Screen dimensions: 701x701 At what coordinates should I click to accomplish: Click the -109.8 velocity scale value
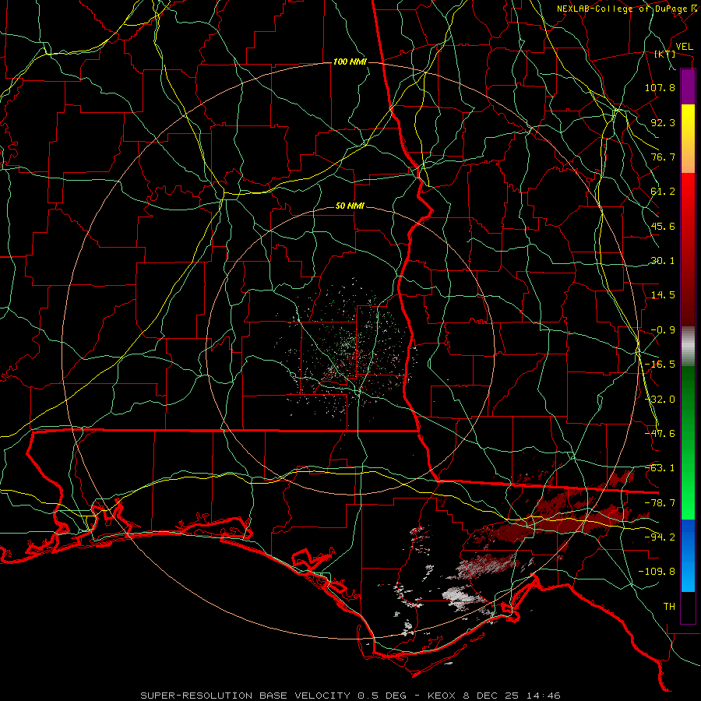point(657,572)
